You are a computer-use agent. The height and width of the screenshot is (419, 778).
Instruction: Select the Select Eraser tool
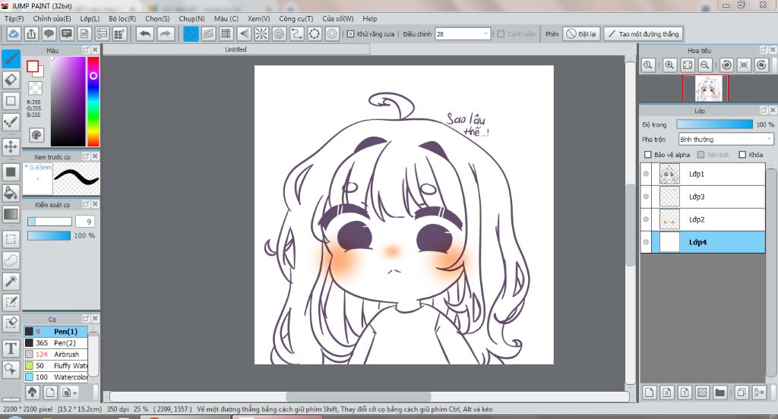[x=11, y=323]
